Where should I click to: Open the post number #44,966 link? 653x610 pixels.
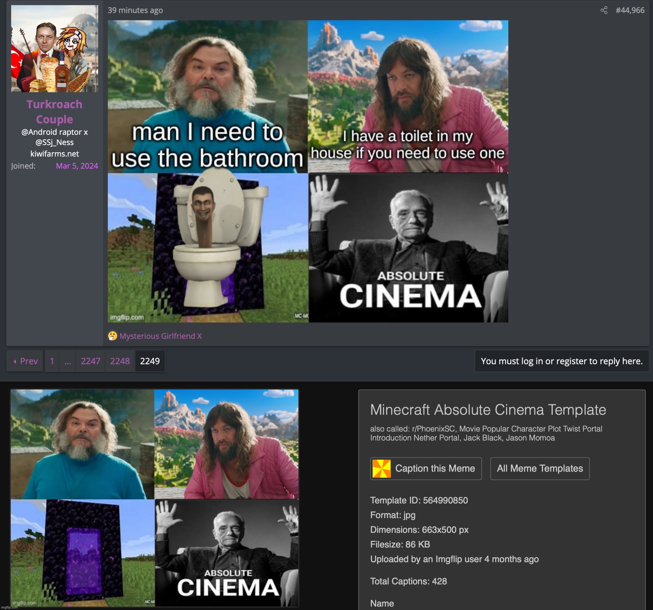[630, 10]
